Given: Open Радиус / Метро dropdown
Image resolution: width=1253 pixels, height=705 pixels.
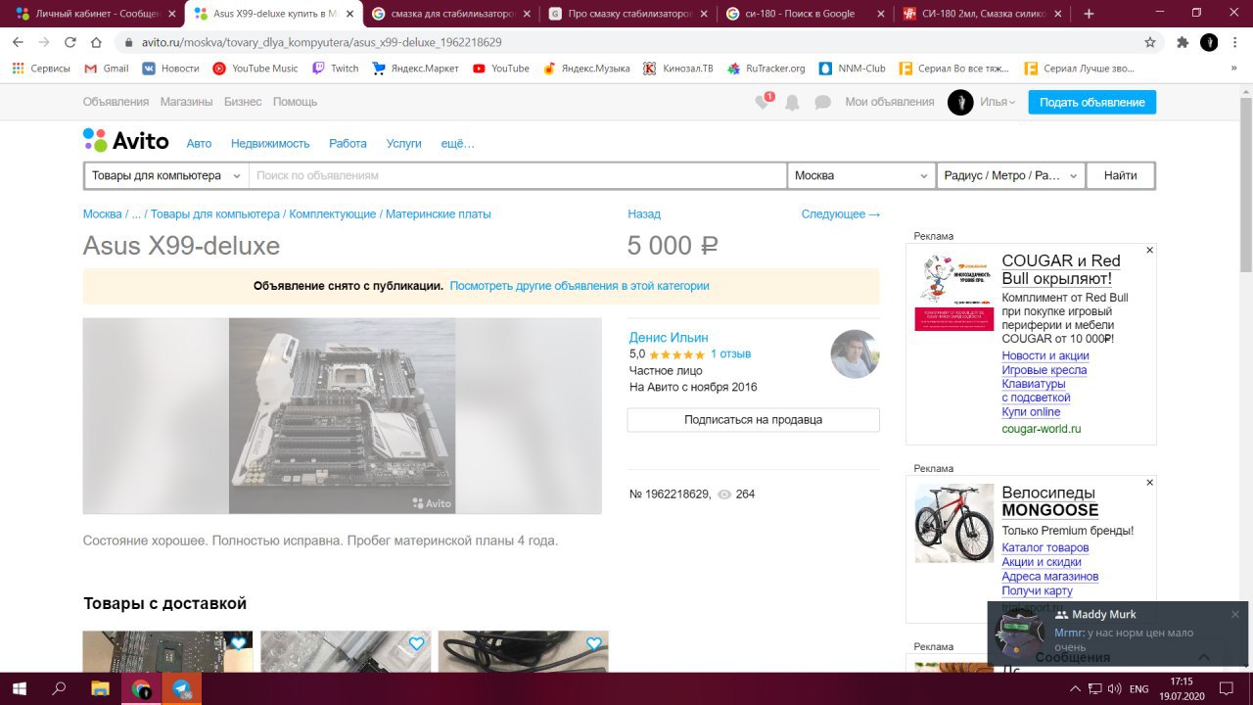Looking at the screenshot, I should coord(1010,175).
